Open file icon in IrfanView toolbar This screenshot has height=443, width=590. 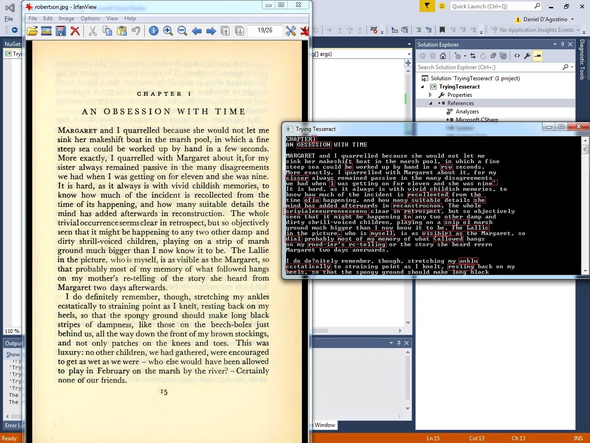(32, 31)
